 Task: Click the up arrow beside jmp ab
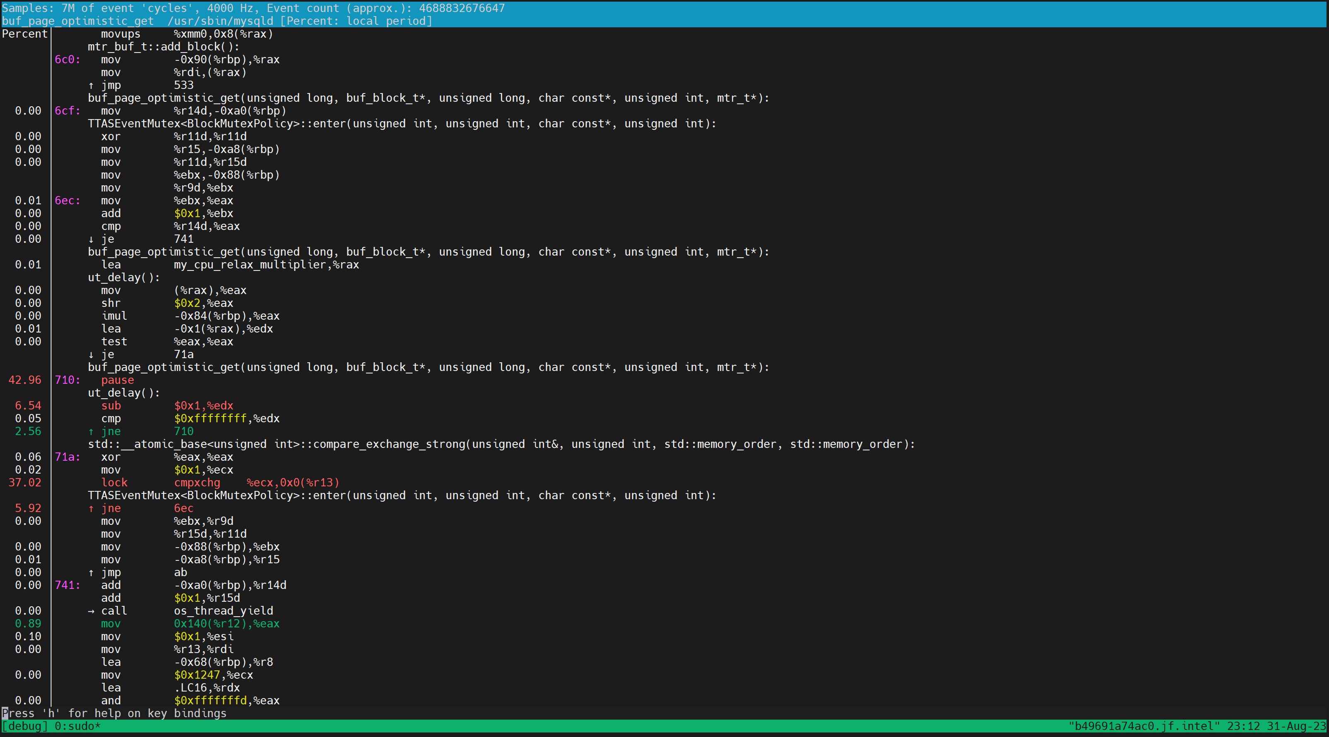point(91,572)
